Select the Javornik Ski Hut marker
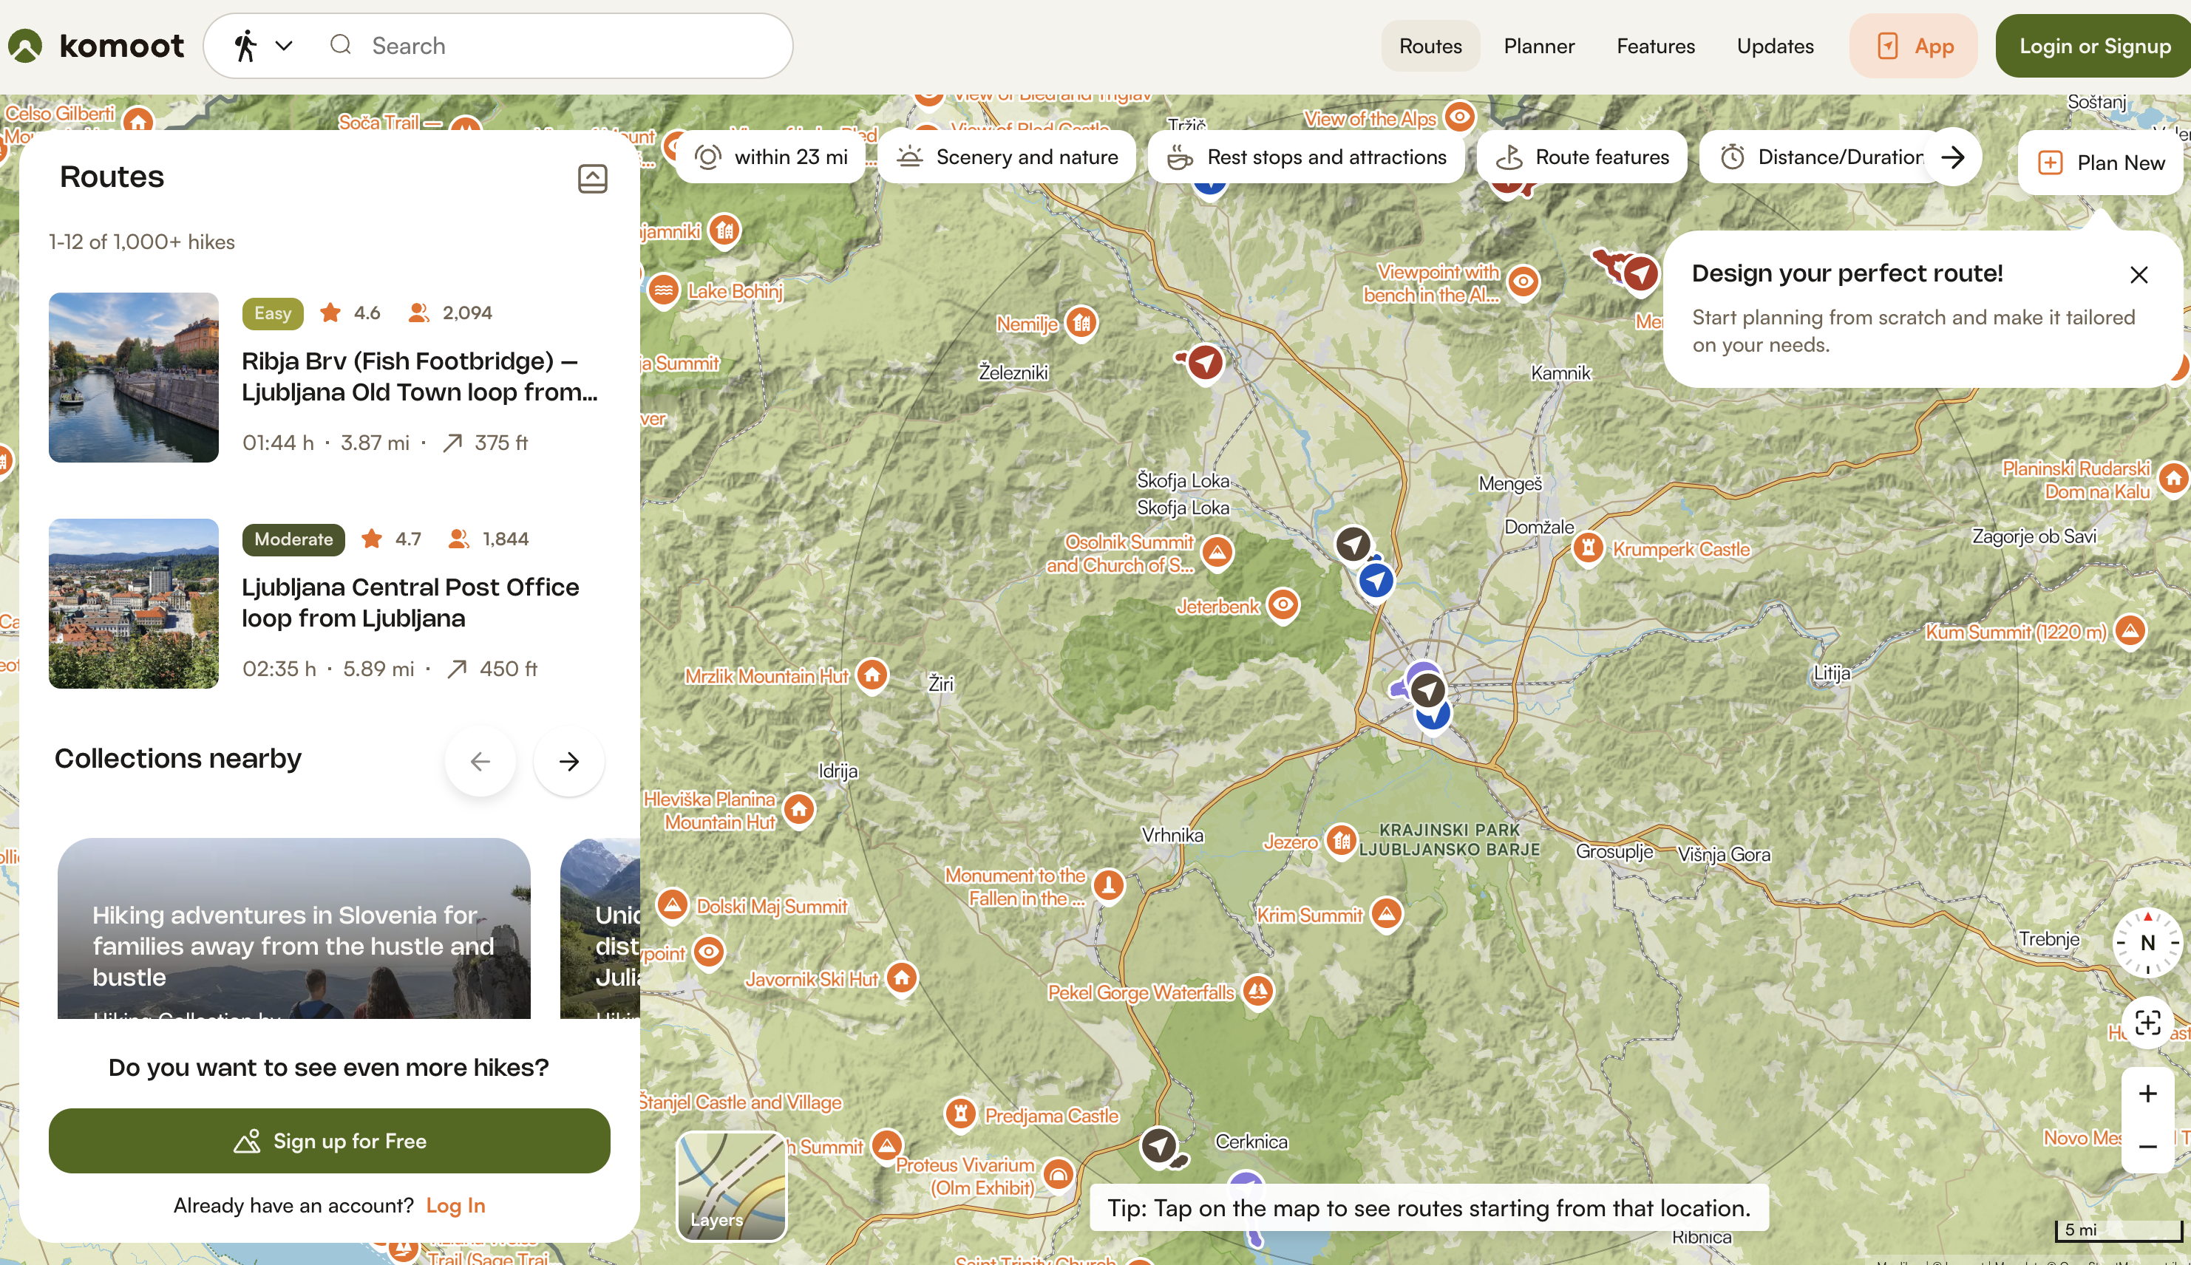Viewport: 2191px width, 1265px height. [901, 978]
